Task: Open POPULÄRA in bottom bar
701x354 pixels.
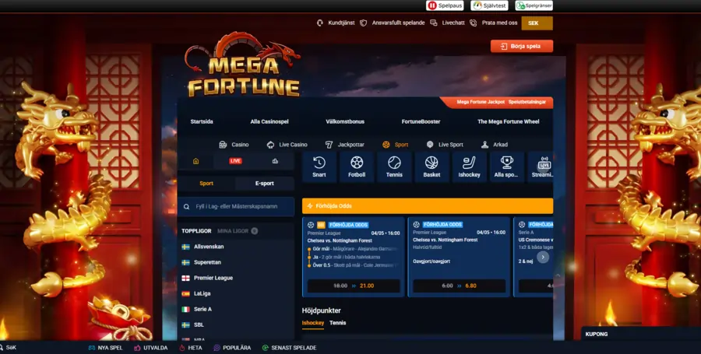Action: coord(232,348)
